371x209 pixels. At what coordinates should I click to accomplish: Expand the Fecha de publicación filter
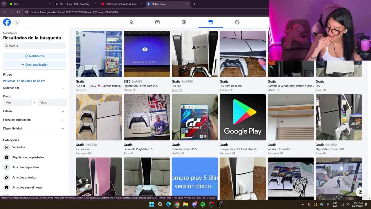point(34,120)
